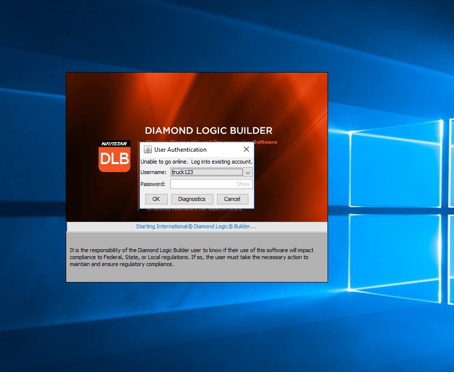
Task: Click the Show password button
Action: coord(242,184)
